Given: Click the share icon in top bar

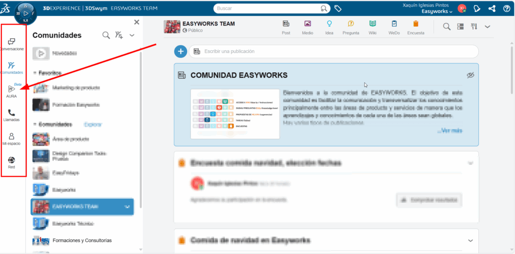Looking at the screenshot, I should [492, 9].
